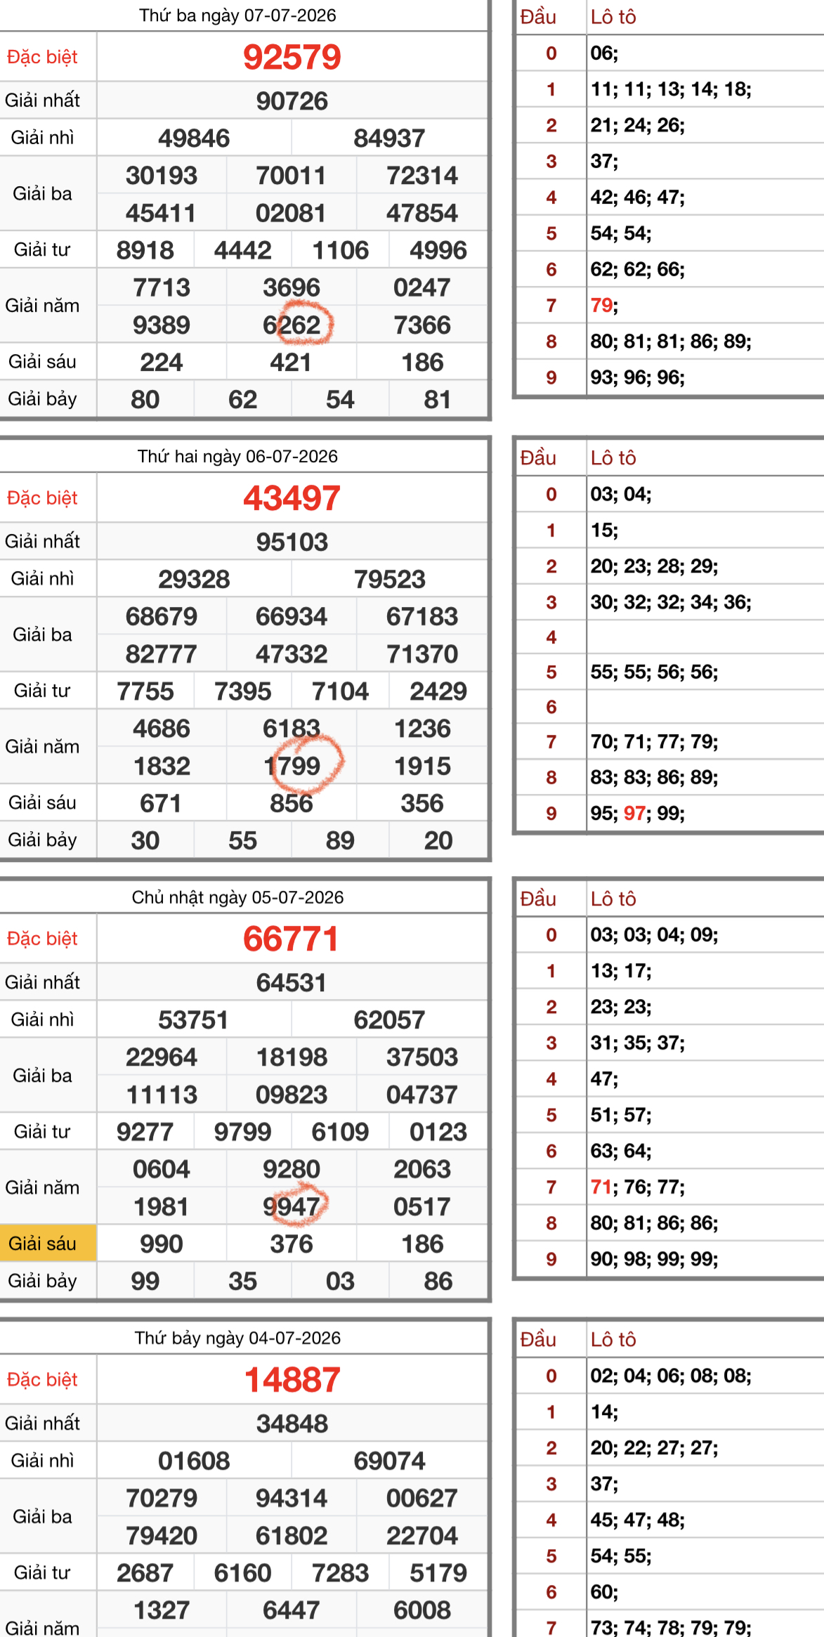Select the red lô tô number 71

pos(602,1187)
